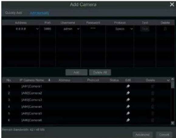The height and width of the screenshot is (138, 176).
Task: Click the Protocol column header in camera list
Action: tap(93, 80)
